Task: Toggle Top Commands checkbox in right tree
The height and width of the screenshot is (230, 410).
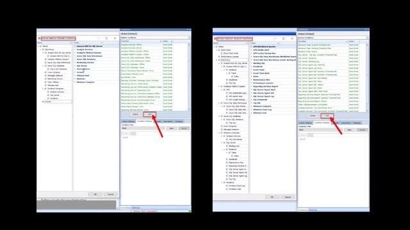Action: 227,139
